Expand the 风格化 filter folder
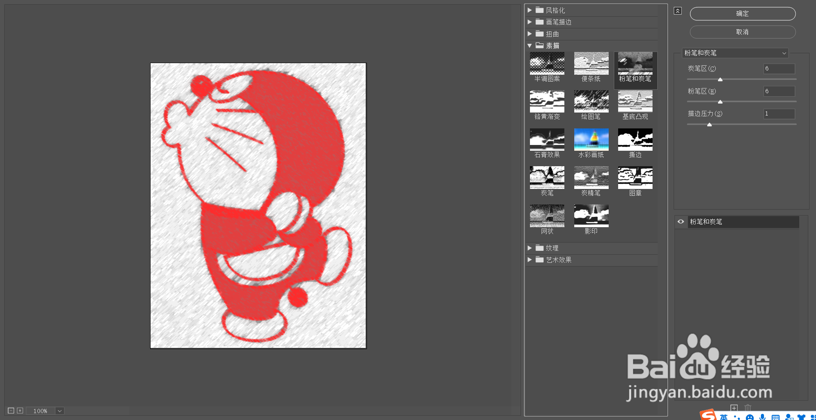The image size is (816, 420). [x=530, y=10]
